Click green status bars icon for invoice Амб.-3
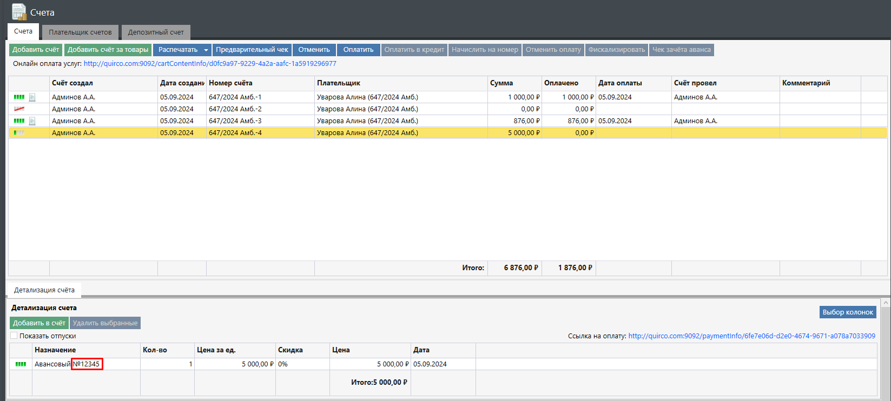The width and height of the screenshot is (891, 401). coord(19,121)
